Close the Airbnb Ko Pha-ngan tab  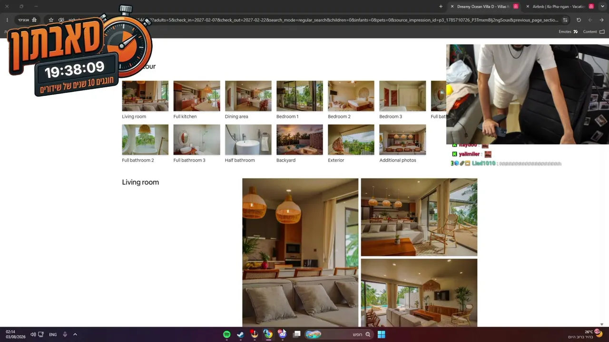(528, 7)
